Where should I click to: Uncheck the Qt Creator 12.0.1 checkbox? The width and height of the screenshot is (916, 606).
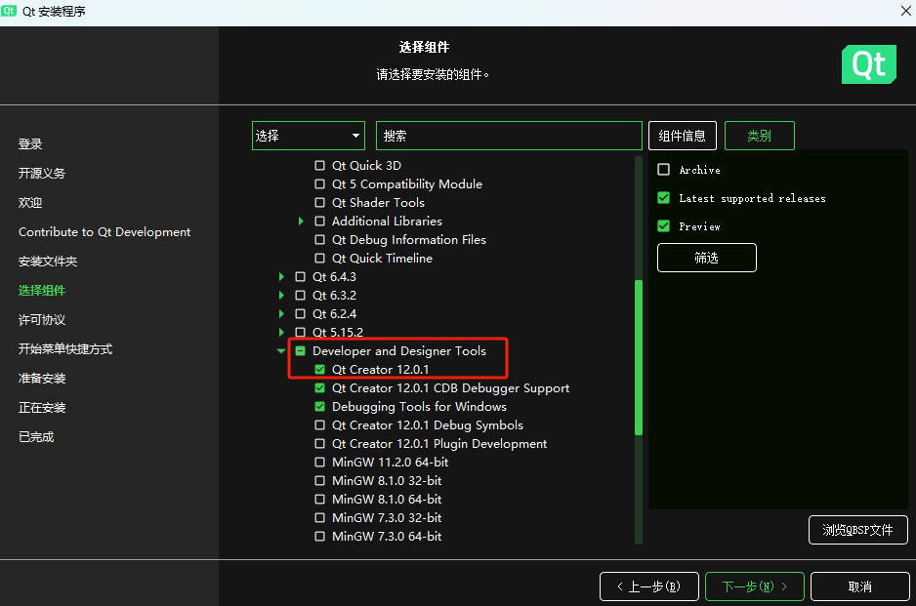pos(319,370)
